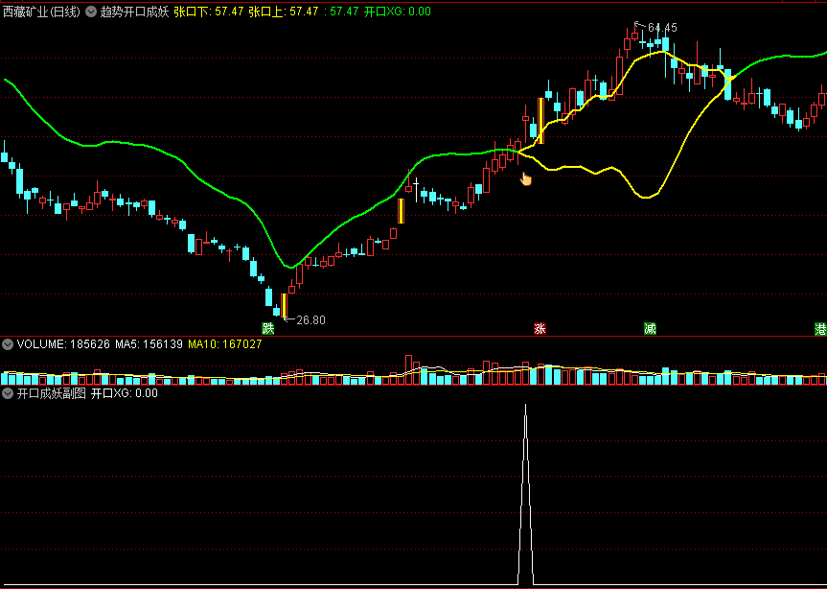This screenshot has height=589, width=827.
Task: Select the VOLUME: 185626 readout
Action: [63, 344]
